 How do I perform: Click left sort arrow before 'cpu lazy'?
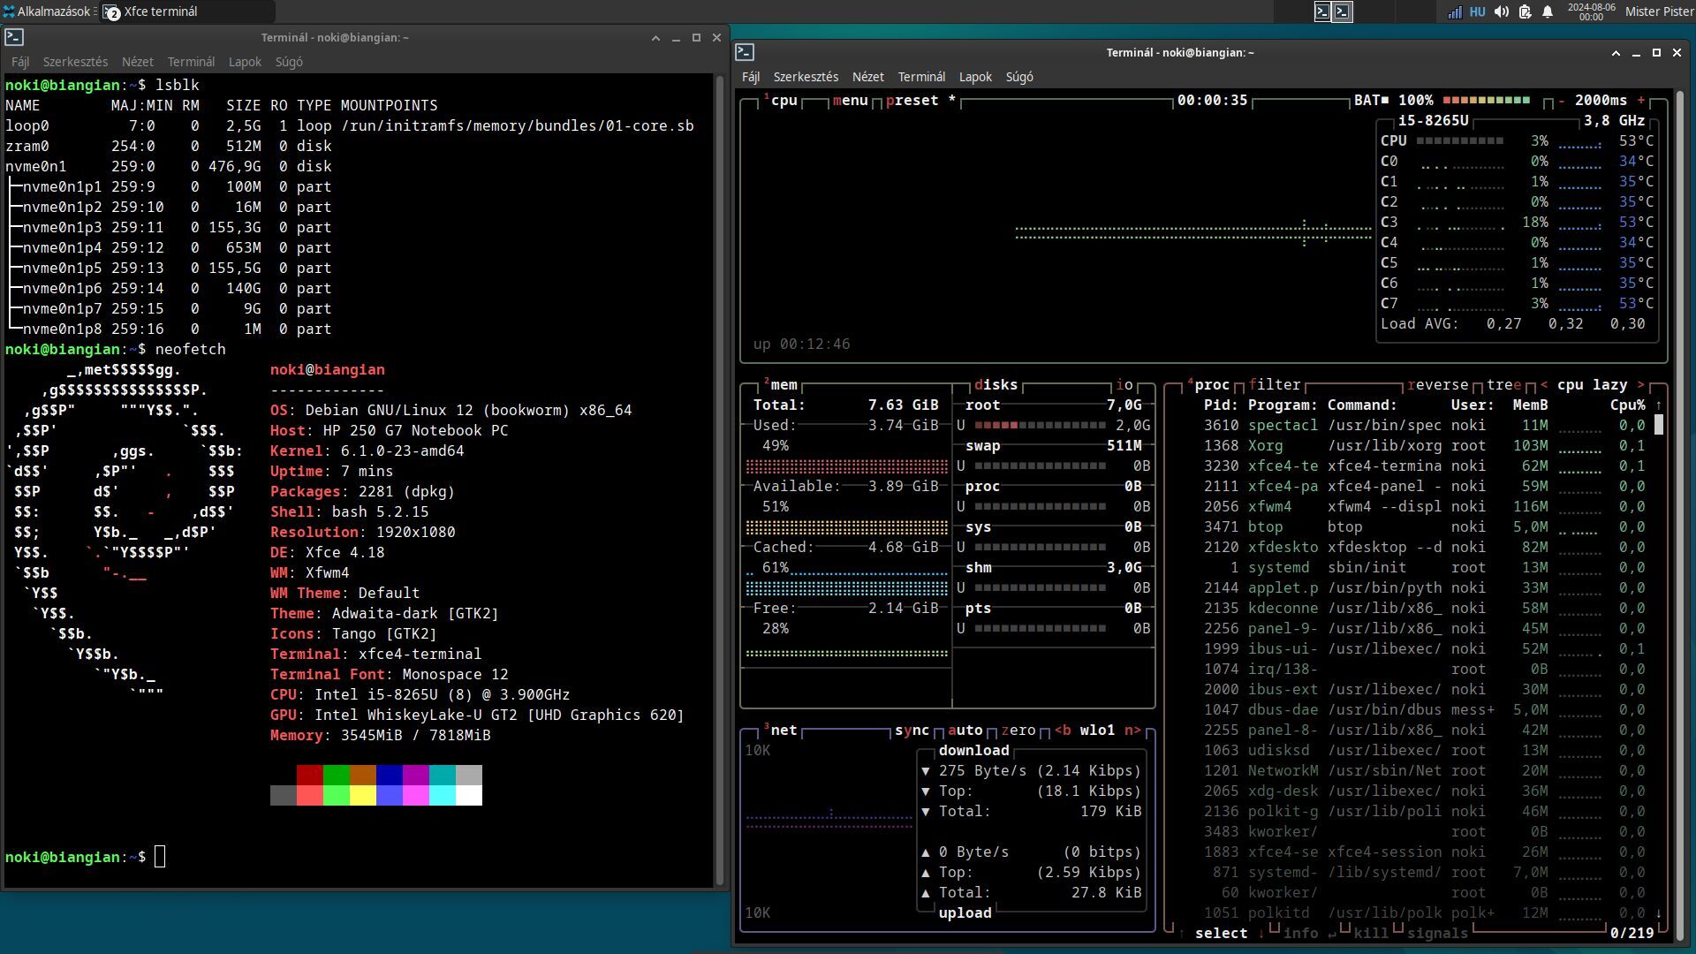(1544, 385)
